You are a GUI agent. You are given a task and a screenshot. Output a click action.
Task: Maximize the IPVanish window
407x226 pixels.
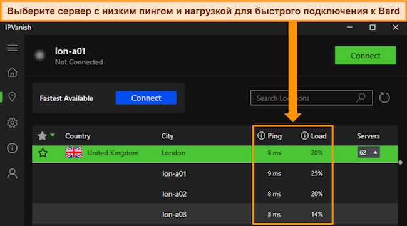373,28
